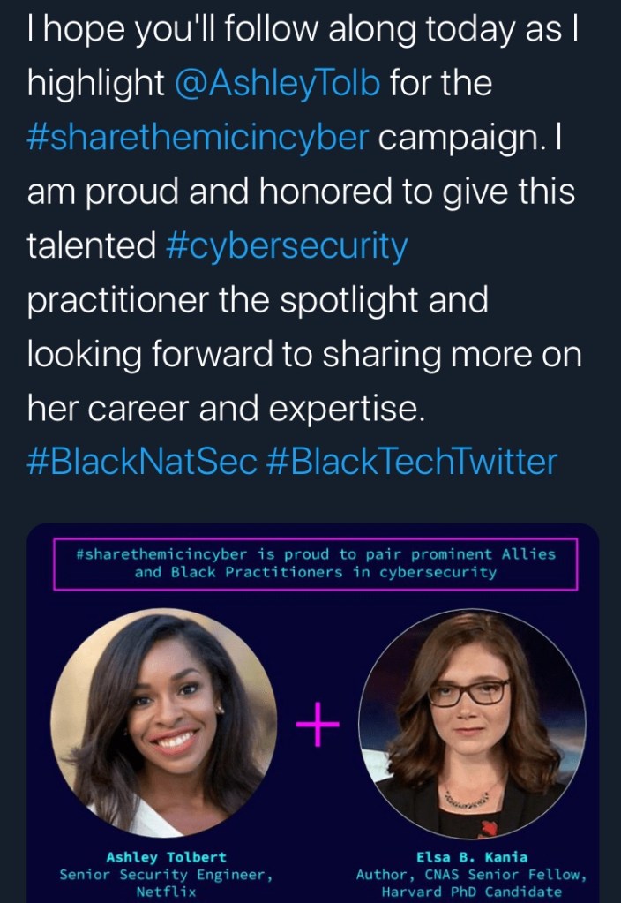Viewport: 621px width, 903px height.
Task: Click the first line starting "I hope you'll"
Action: coord(290,31)
